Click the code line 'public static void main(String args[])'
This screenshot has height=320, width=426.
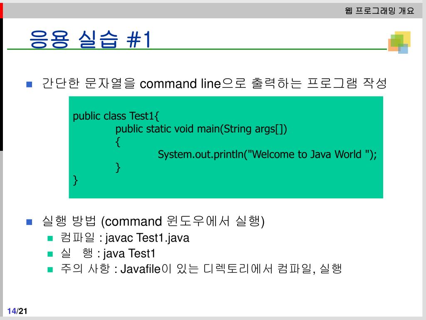(x=201, y=129)
